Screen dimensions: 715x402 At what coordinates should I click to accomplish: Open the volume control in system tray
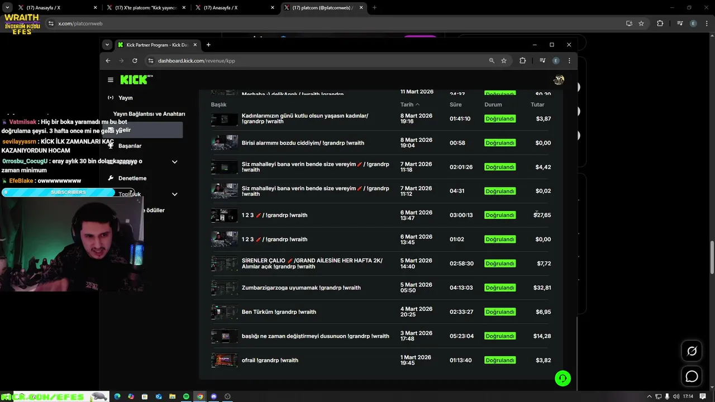[676, 396]
